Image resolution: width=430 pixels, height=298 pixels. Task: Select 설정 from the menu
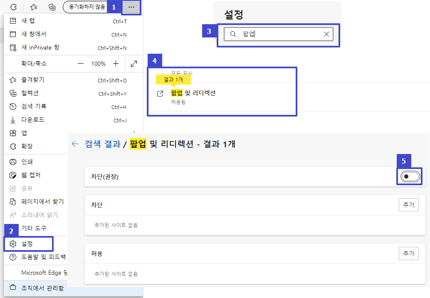(27, 243)
